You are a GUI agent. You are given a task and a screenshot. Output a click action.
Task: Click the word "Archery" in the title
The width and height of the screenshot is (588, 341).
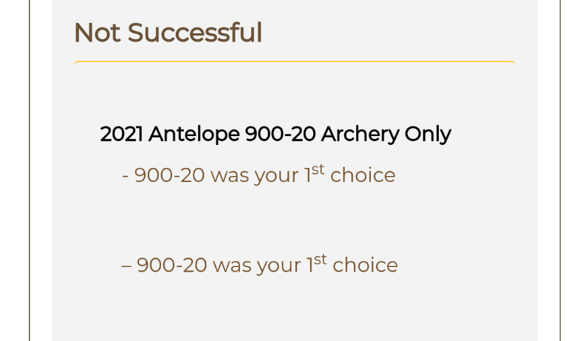[360, 134]
